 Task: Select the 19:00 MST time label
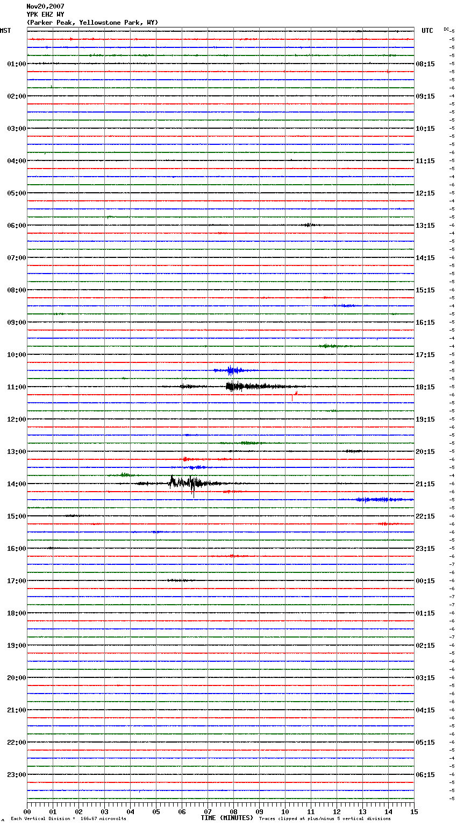click(16, 646)
